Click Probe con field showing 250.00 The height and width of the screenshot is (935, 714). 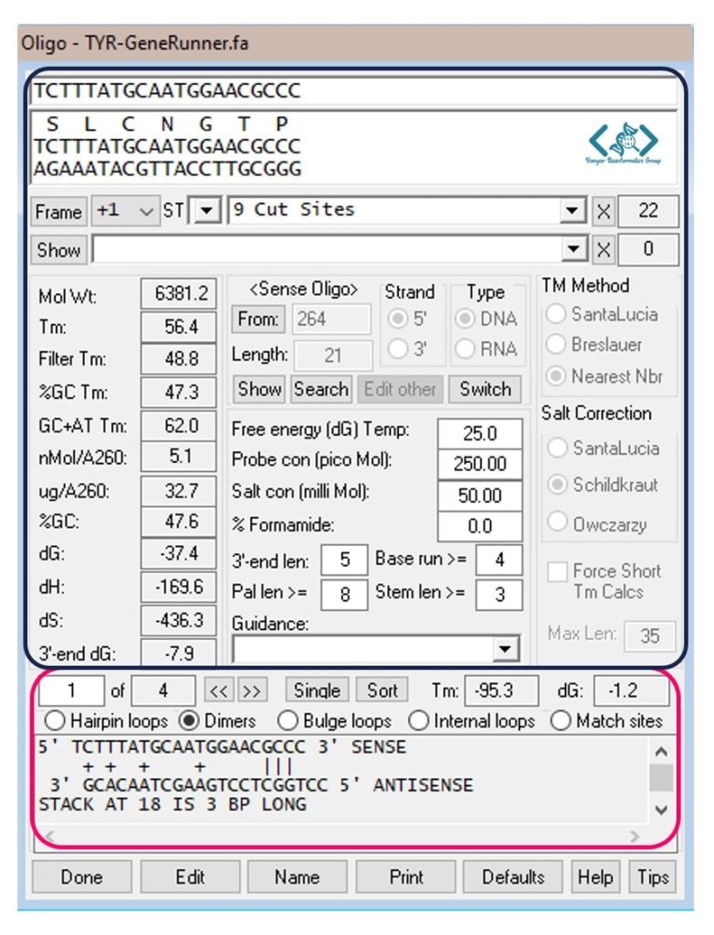480,464
